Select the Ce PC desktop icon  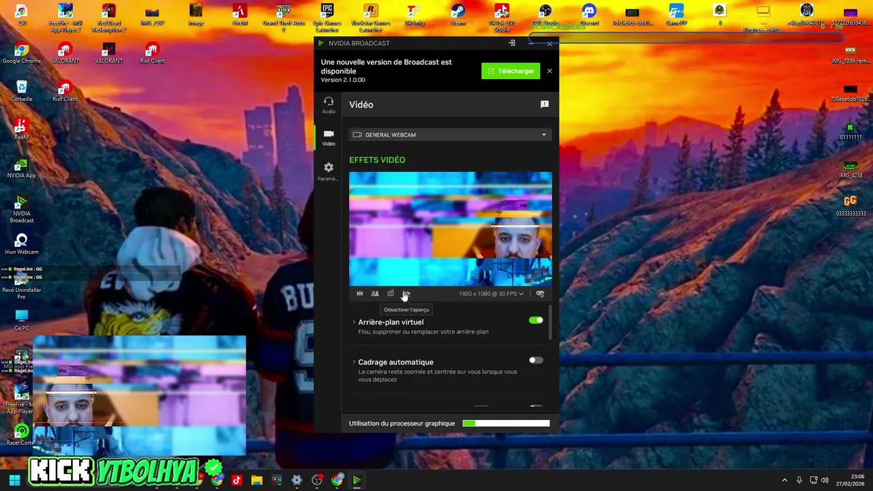[22, 321]
